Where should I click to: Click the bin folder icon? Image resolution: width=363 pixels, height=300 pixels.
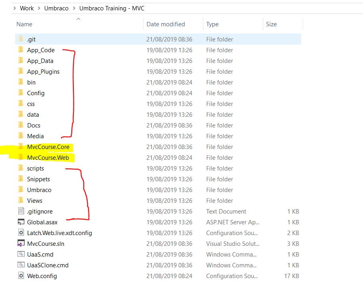21,82
